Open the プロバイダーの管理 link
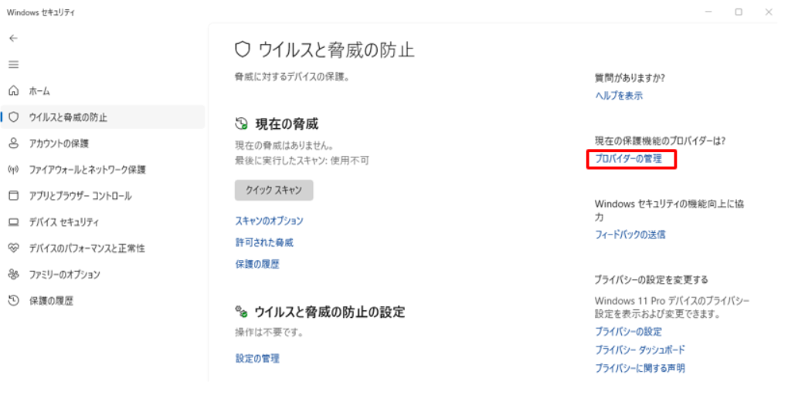Screen dimensions: 788x395 tap(628, 159)
